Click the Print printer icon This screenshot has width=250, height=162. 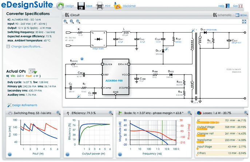coord(100,6)
